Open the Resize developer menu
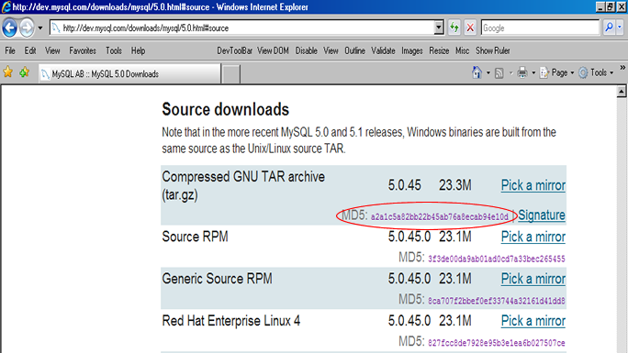The width and height of the screenshot is (628, 353). (439, 50)
